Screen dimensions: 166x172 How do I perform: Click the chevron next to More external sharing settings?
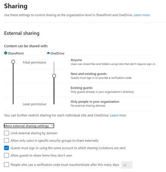tap(52, 126)
